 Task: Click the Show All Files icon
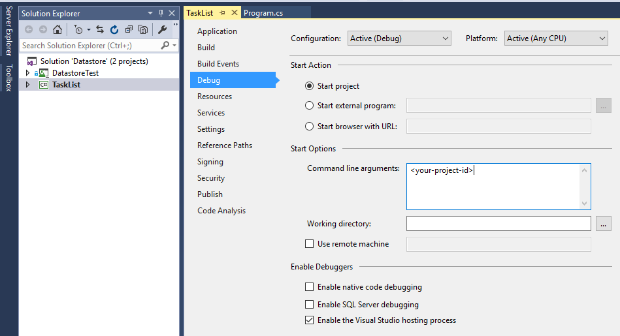click(143, 29)
